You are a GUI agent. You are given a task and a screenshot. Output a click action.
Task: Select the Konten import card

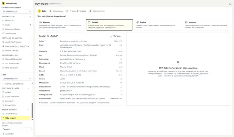tap(61, 25)
